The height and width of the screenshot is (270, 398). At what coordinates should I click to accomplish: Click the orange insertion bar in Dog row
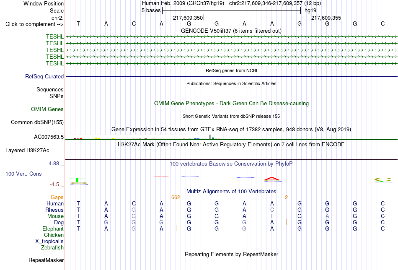point(287,222)
